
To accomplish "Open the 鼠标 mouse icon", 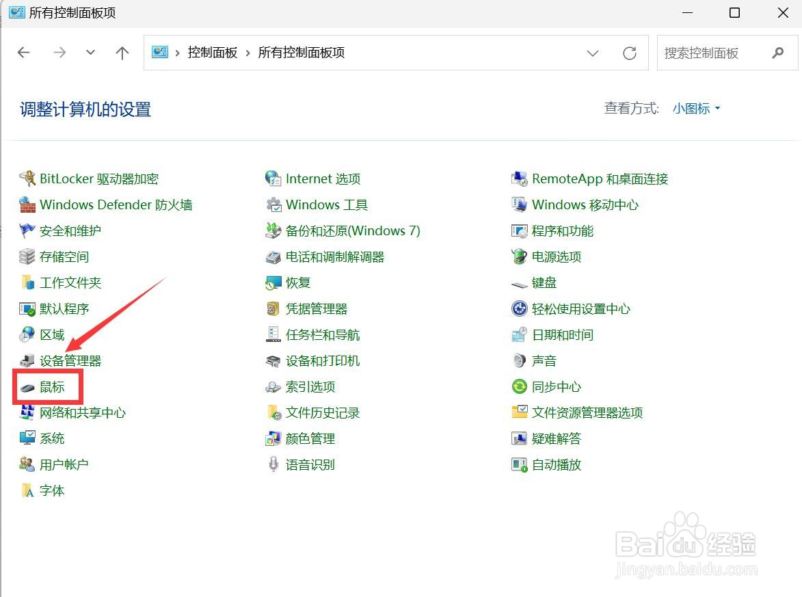I will [27, 387].
